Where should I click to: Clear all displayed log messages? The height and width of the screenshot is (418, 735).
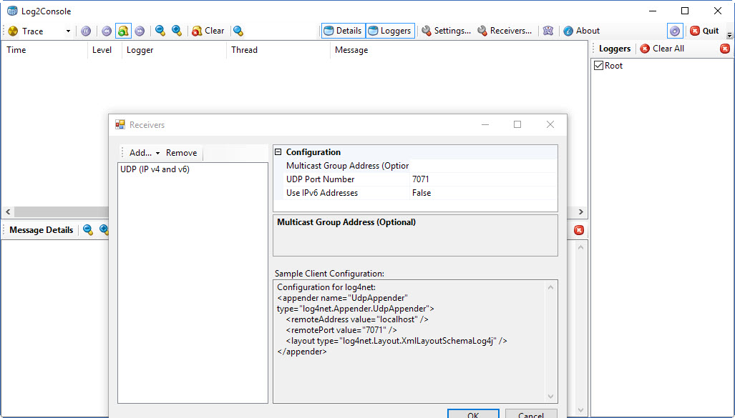click(208, 31)
